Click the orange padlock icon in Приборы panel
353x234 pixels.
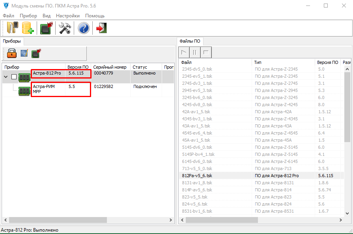point(12,53)
